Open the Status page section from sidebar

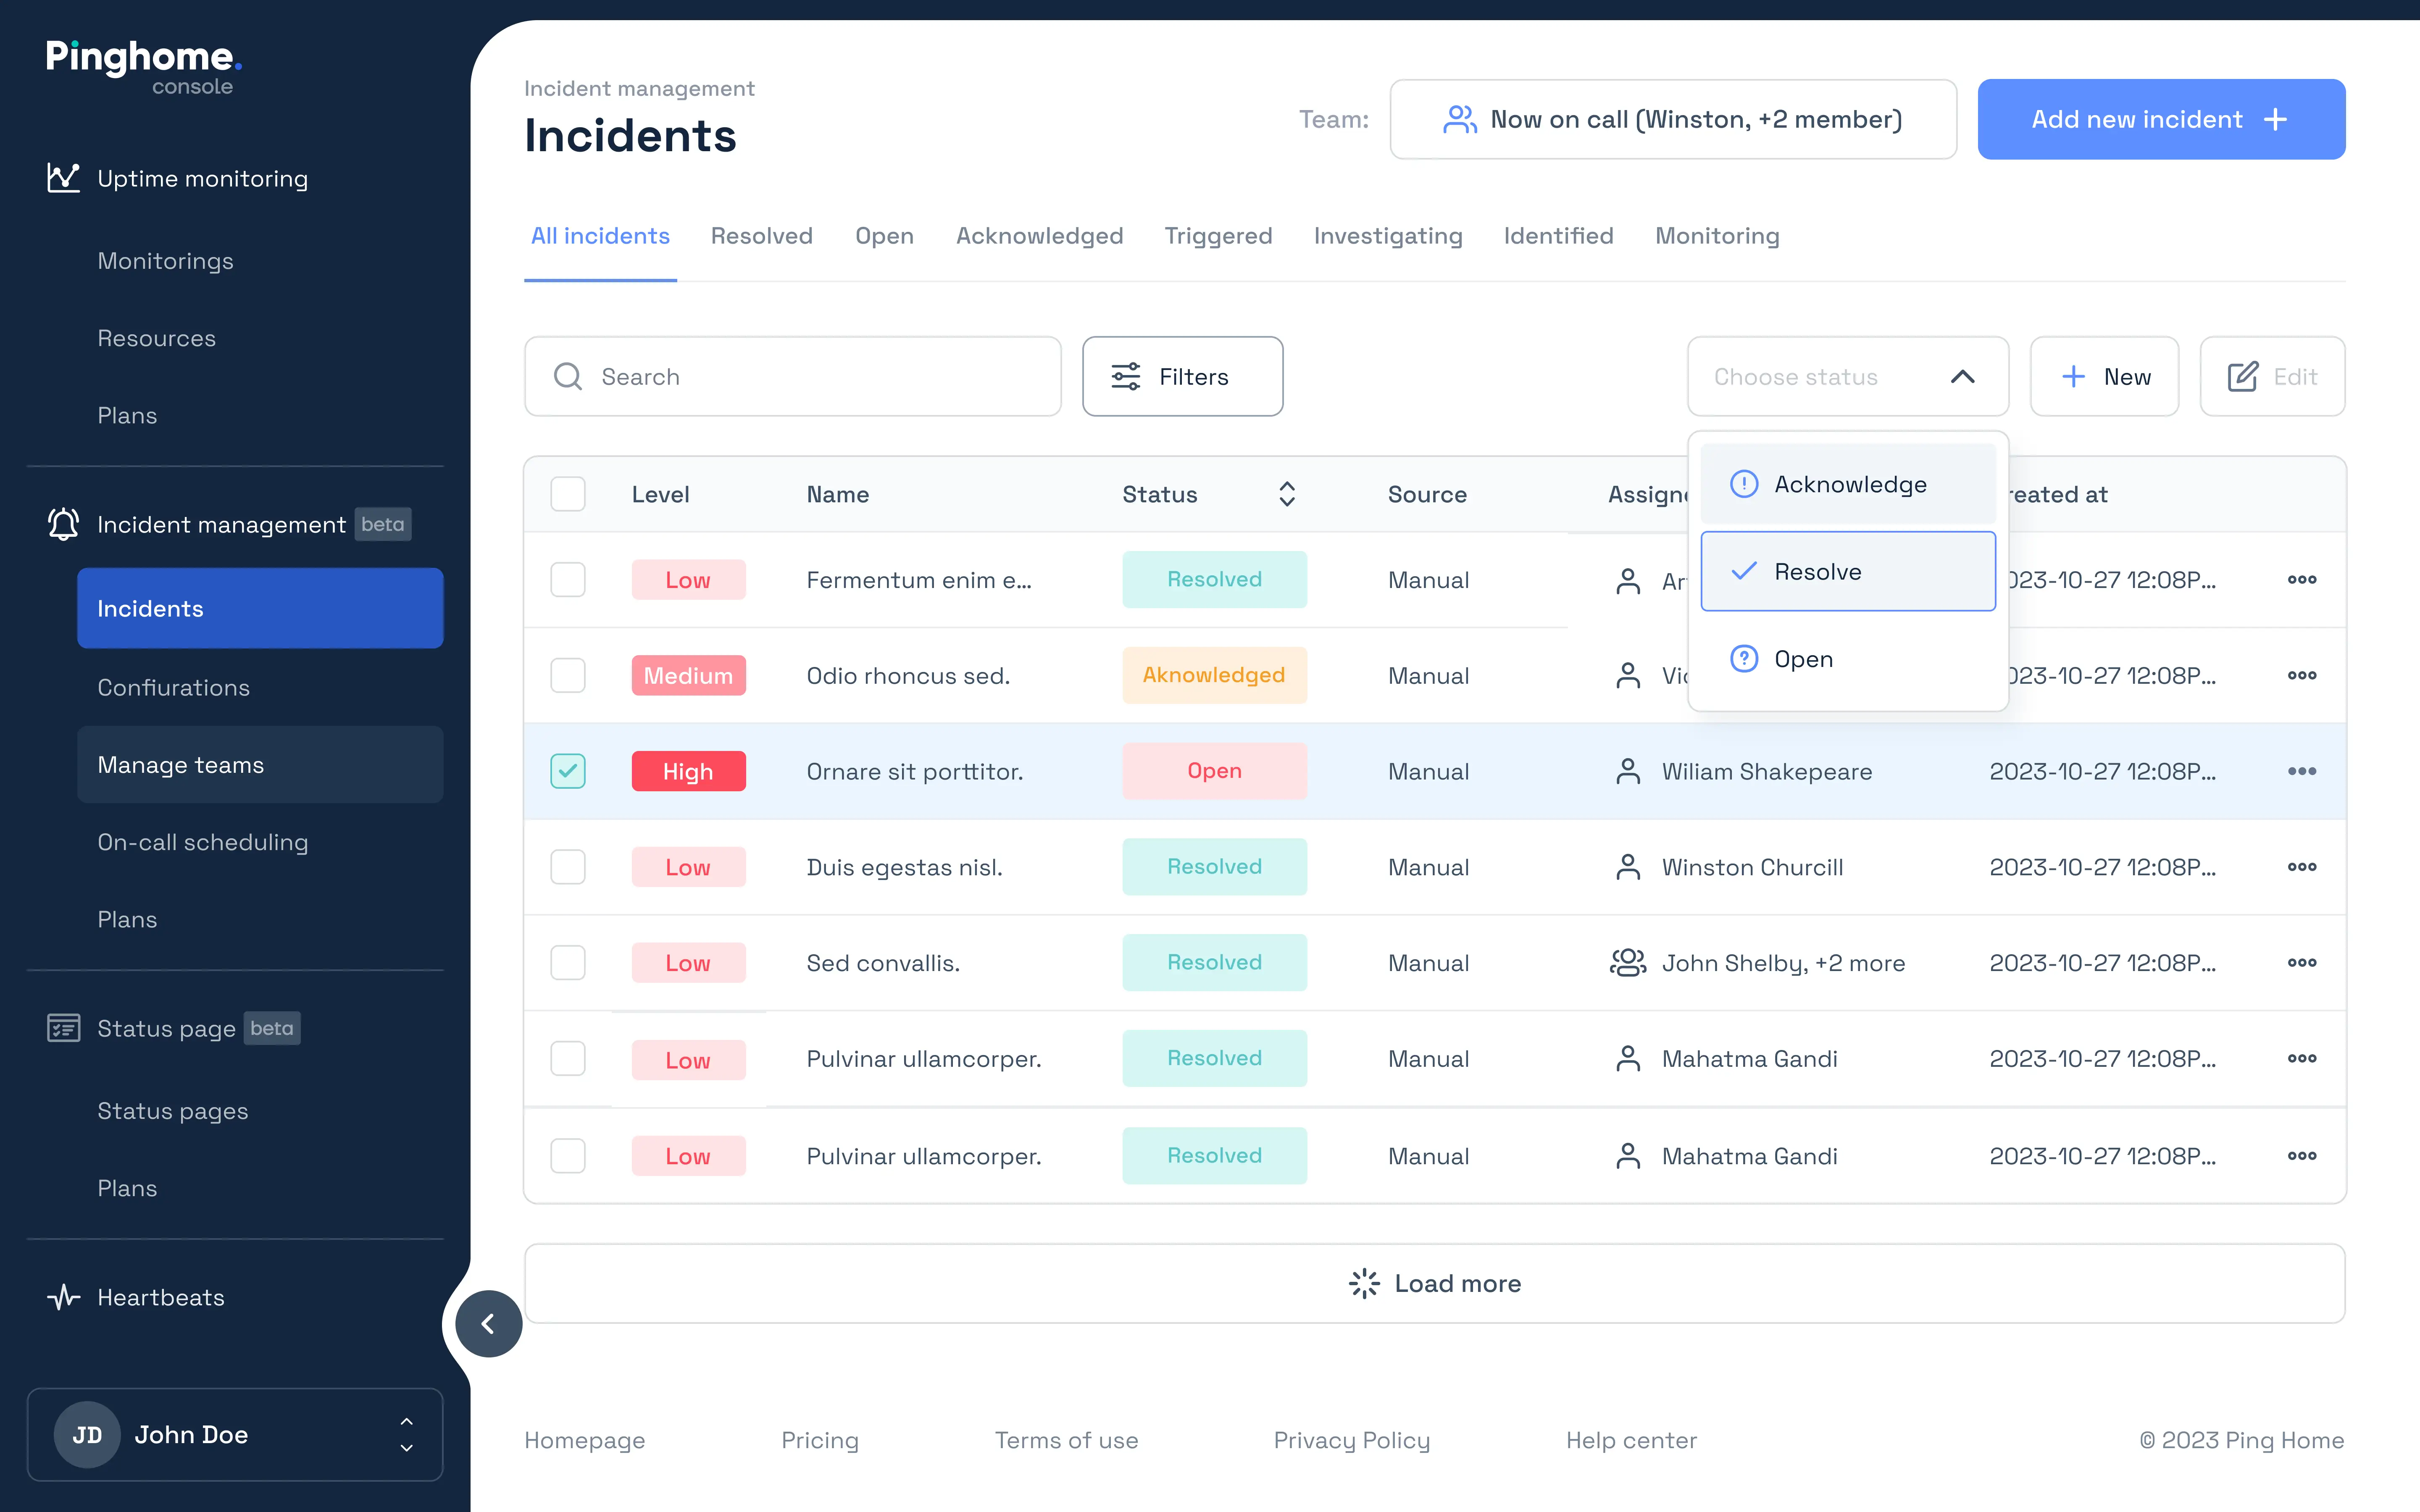tap(166, 1028)
